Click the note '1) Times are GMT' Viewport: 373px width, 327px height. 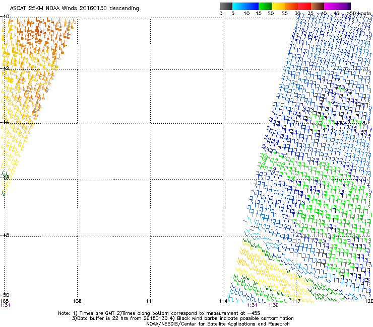point(94,313)
